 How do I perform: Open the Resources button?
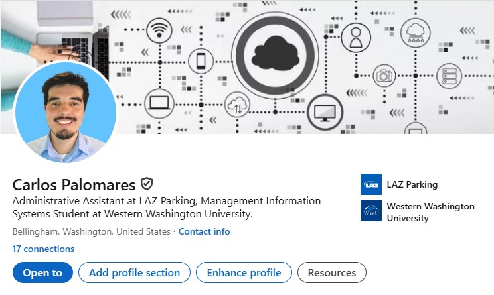pyautogui.click(x=332, y=272)
